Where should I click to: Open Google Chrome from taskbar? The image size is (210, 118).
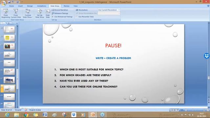point(26,115)
